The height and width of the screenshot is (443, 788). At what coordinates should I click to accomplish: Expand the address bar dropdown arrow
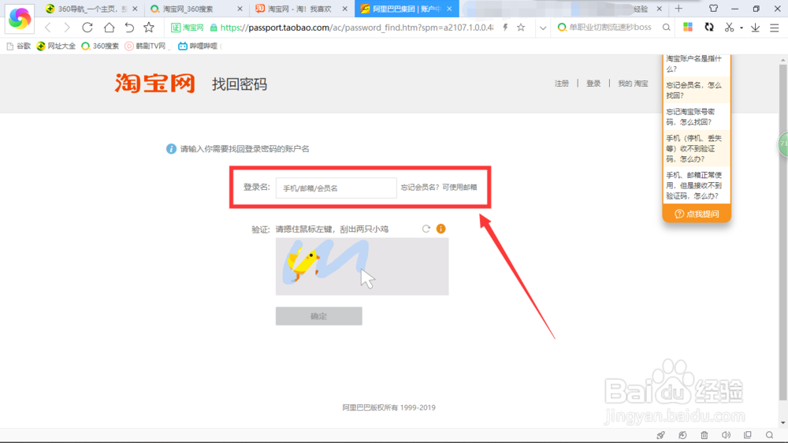(543, 28)
